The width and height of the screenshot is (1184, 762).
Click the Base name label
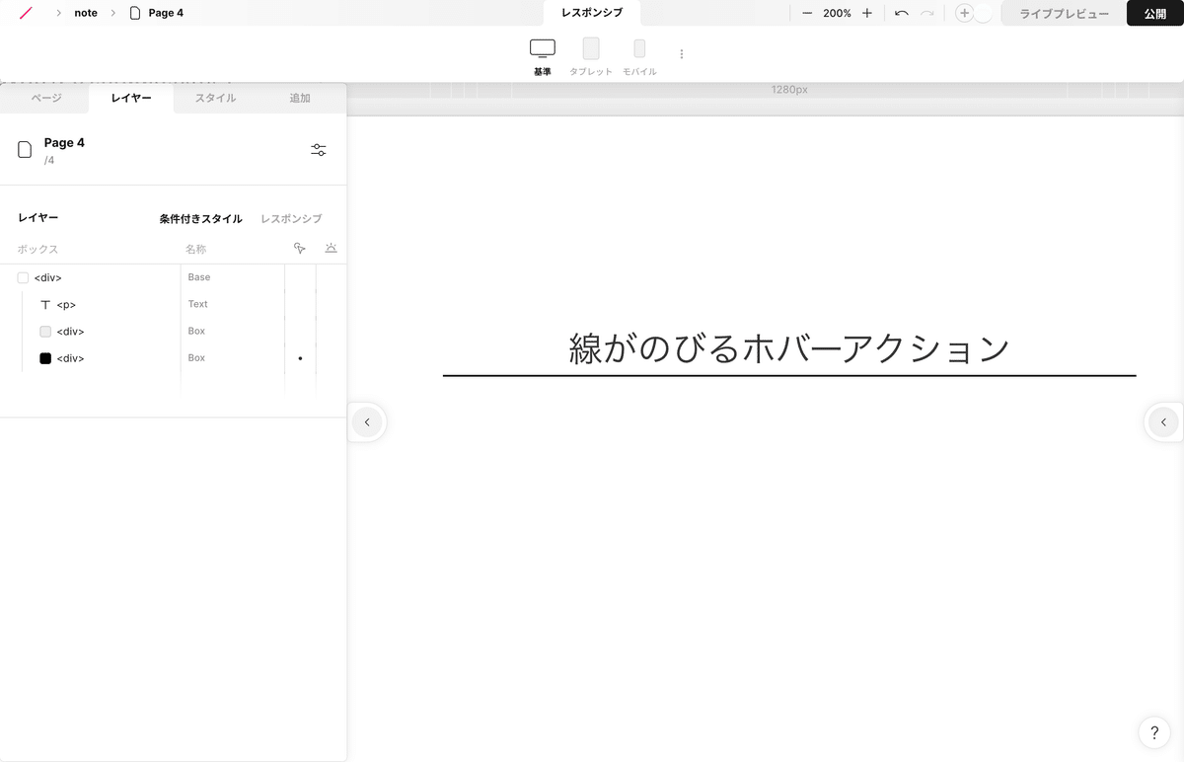(199, 277)
